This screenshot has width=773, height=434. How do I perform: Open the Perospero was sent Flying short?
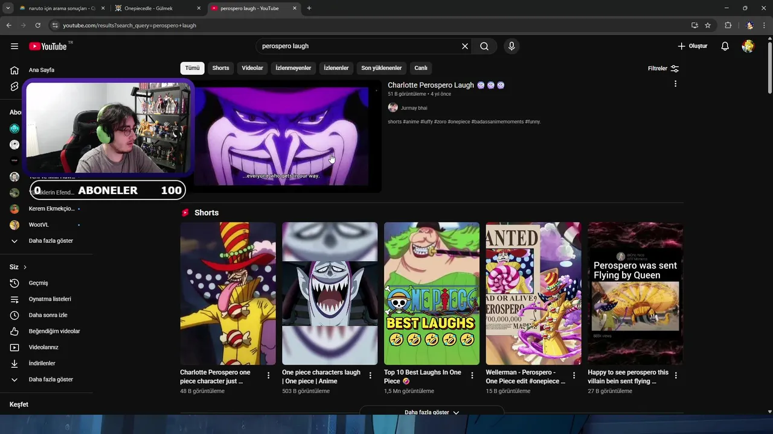click(x=635, y=294)
